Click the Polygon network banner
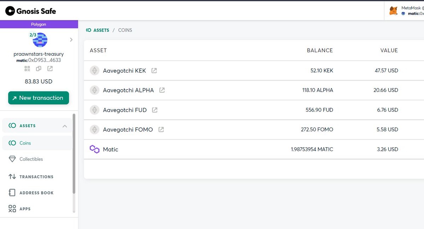The height and width of the screenshot is (229, 424). click(39, 24)
